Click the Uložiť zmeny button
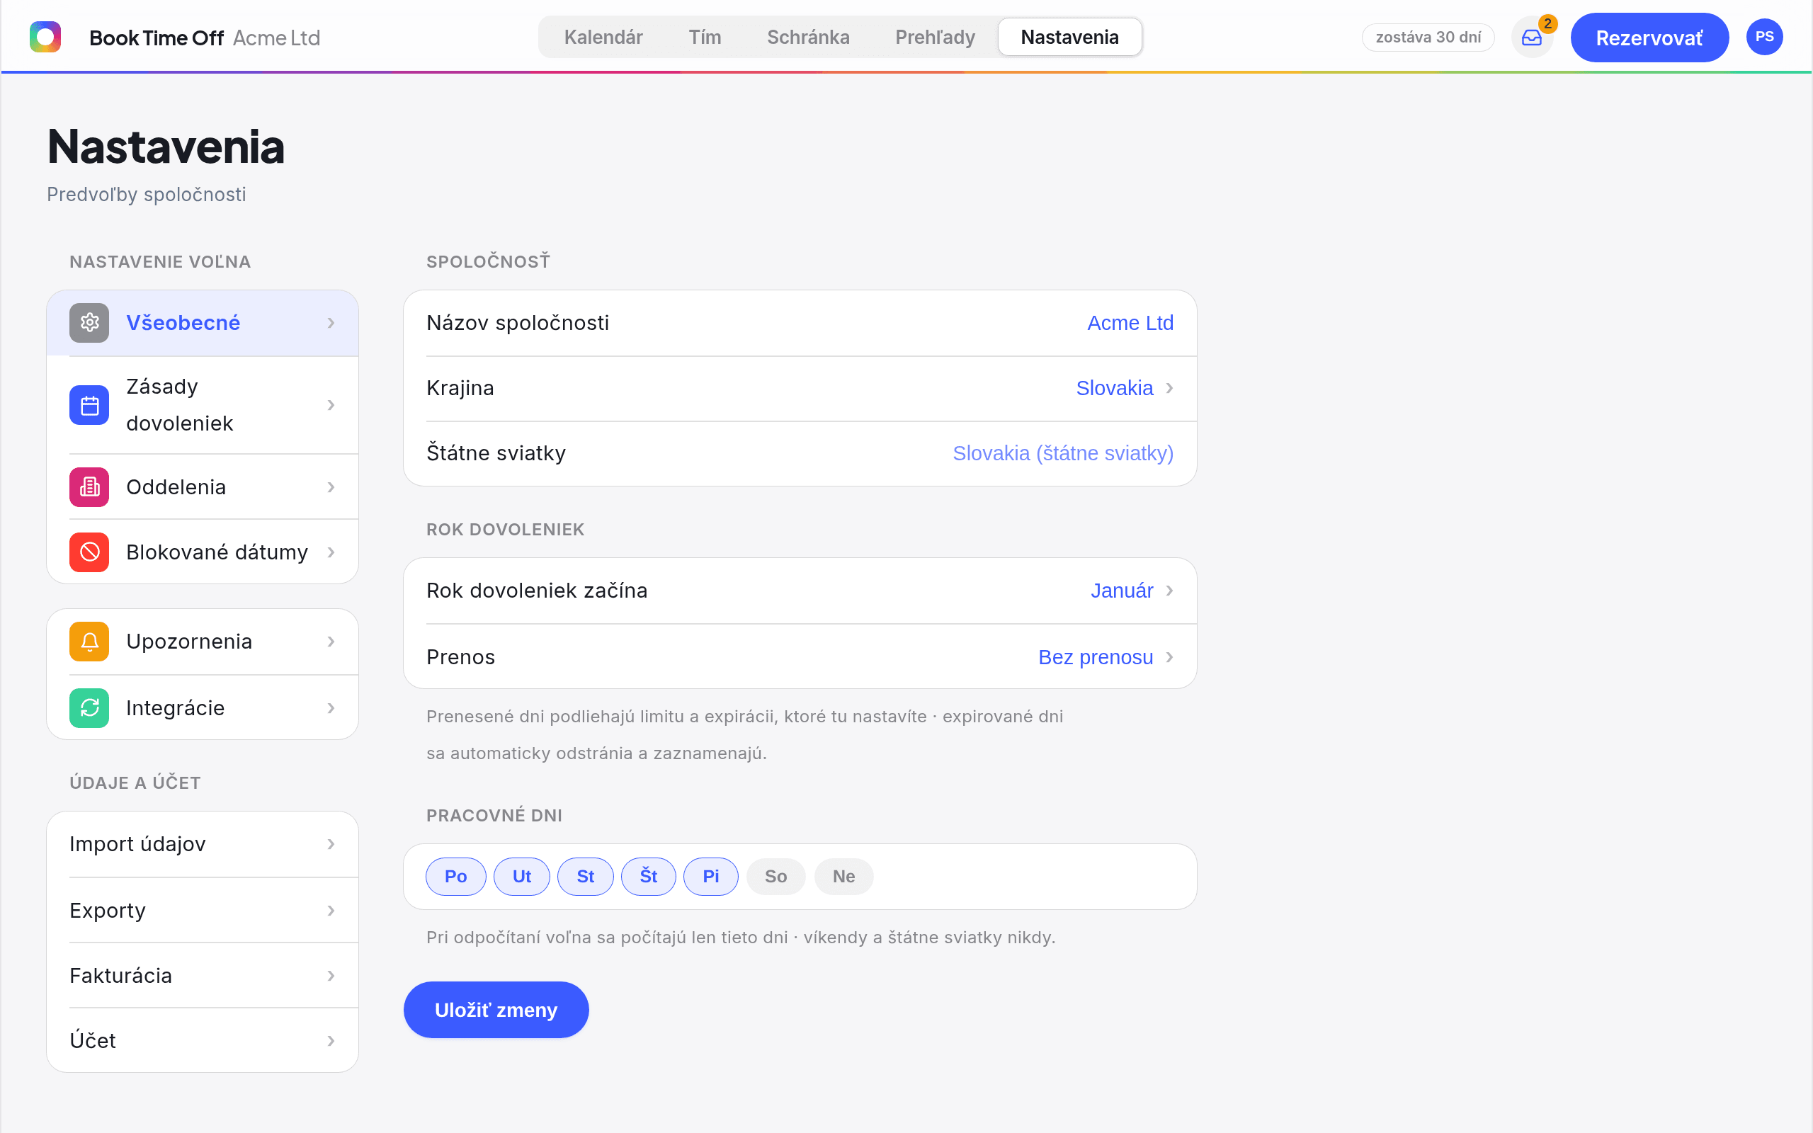 click(496, 1010)
